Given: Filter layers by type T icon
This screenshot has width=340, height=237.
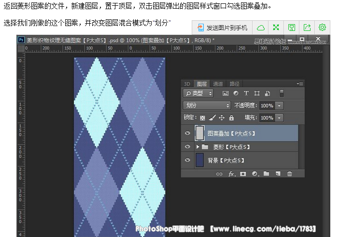Looking at the screenshot, I should (x=246, y=93).
